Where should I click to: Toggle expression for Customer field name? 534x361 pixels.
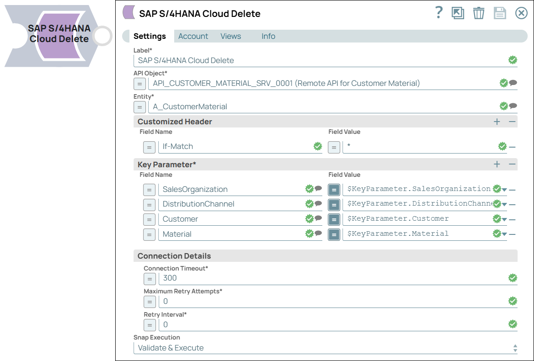(149, 220)
